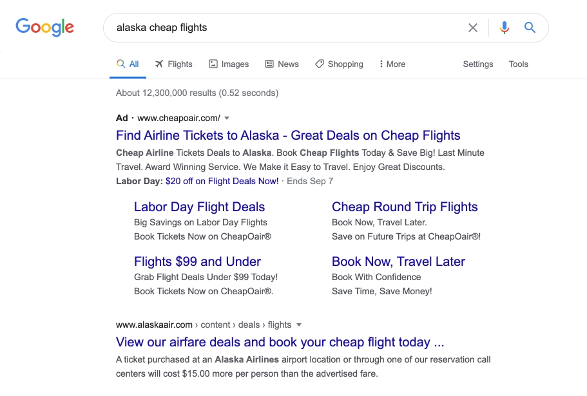Clear the search box with the X icon
The height and width of the screenshot is (396, 587).
pos(473,27)
